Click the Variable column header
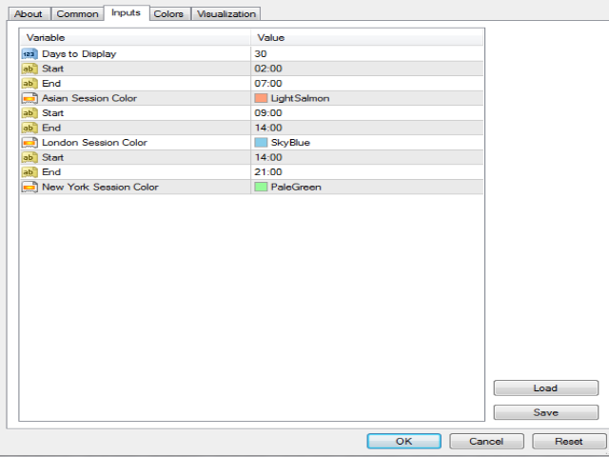This screenshot has width=609, height=457. coord(135,38)
